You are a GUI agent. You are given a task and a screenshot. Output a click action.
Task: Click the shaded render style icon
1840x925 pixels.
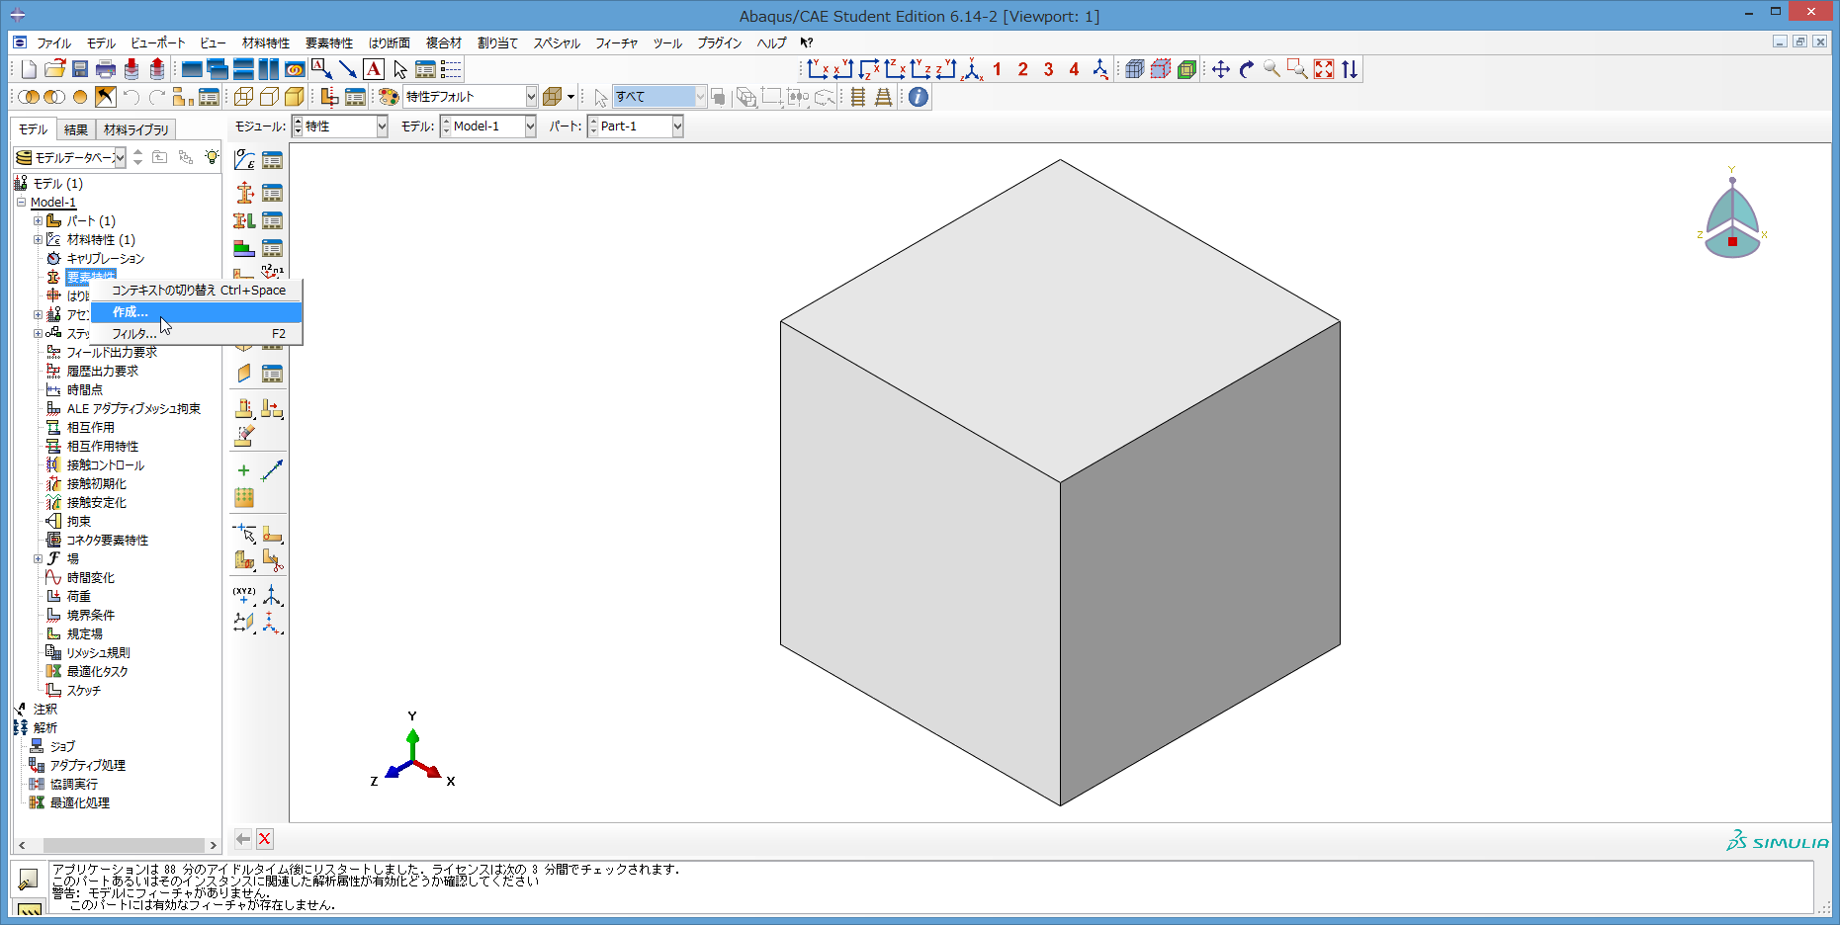[x=295, y=97]
